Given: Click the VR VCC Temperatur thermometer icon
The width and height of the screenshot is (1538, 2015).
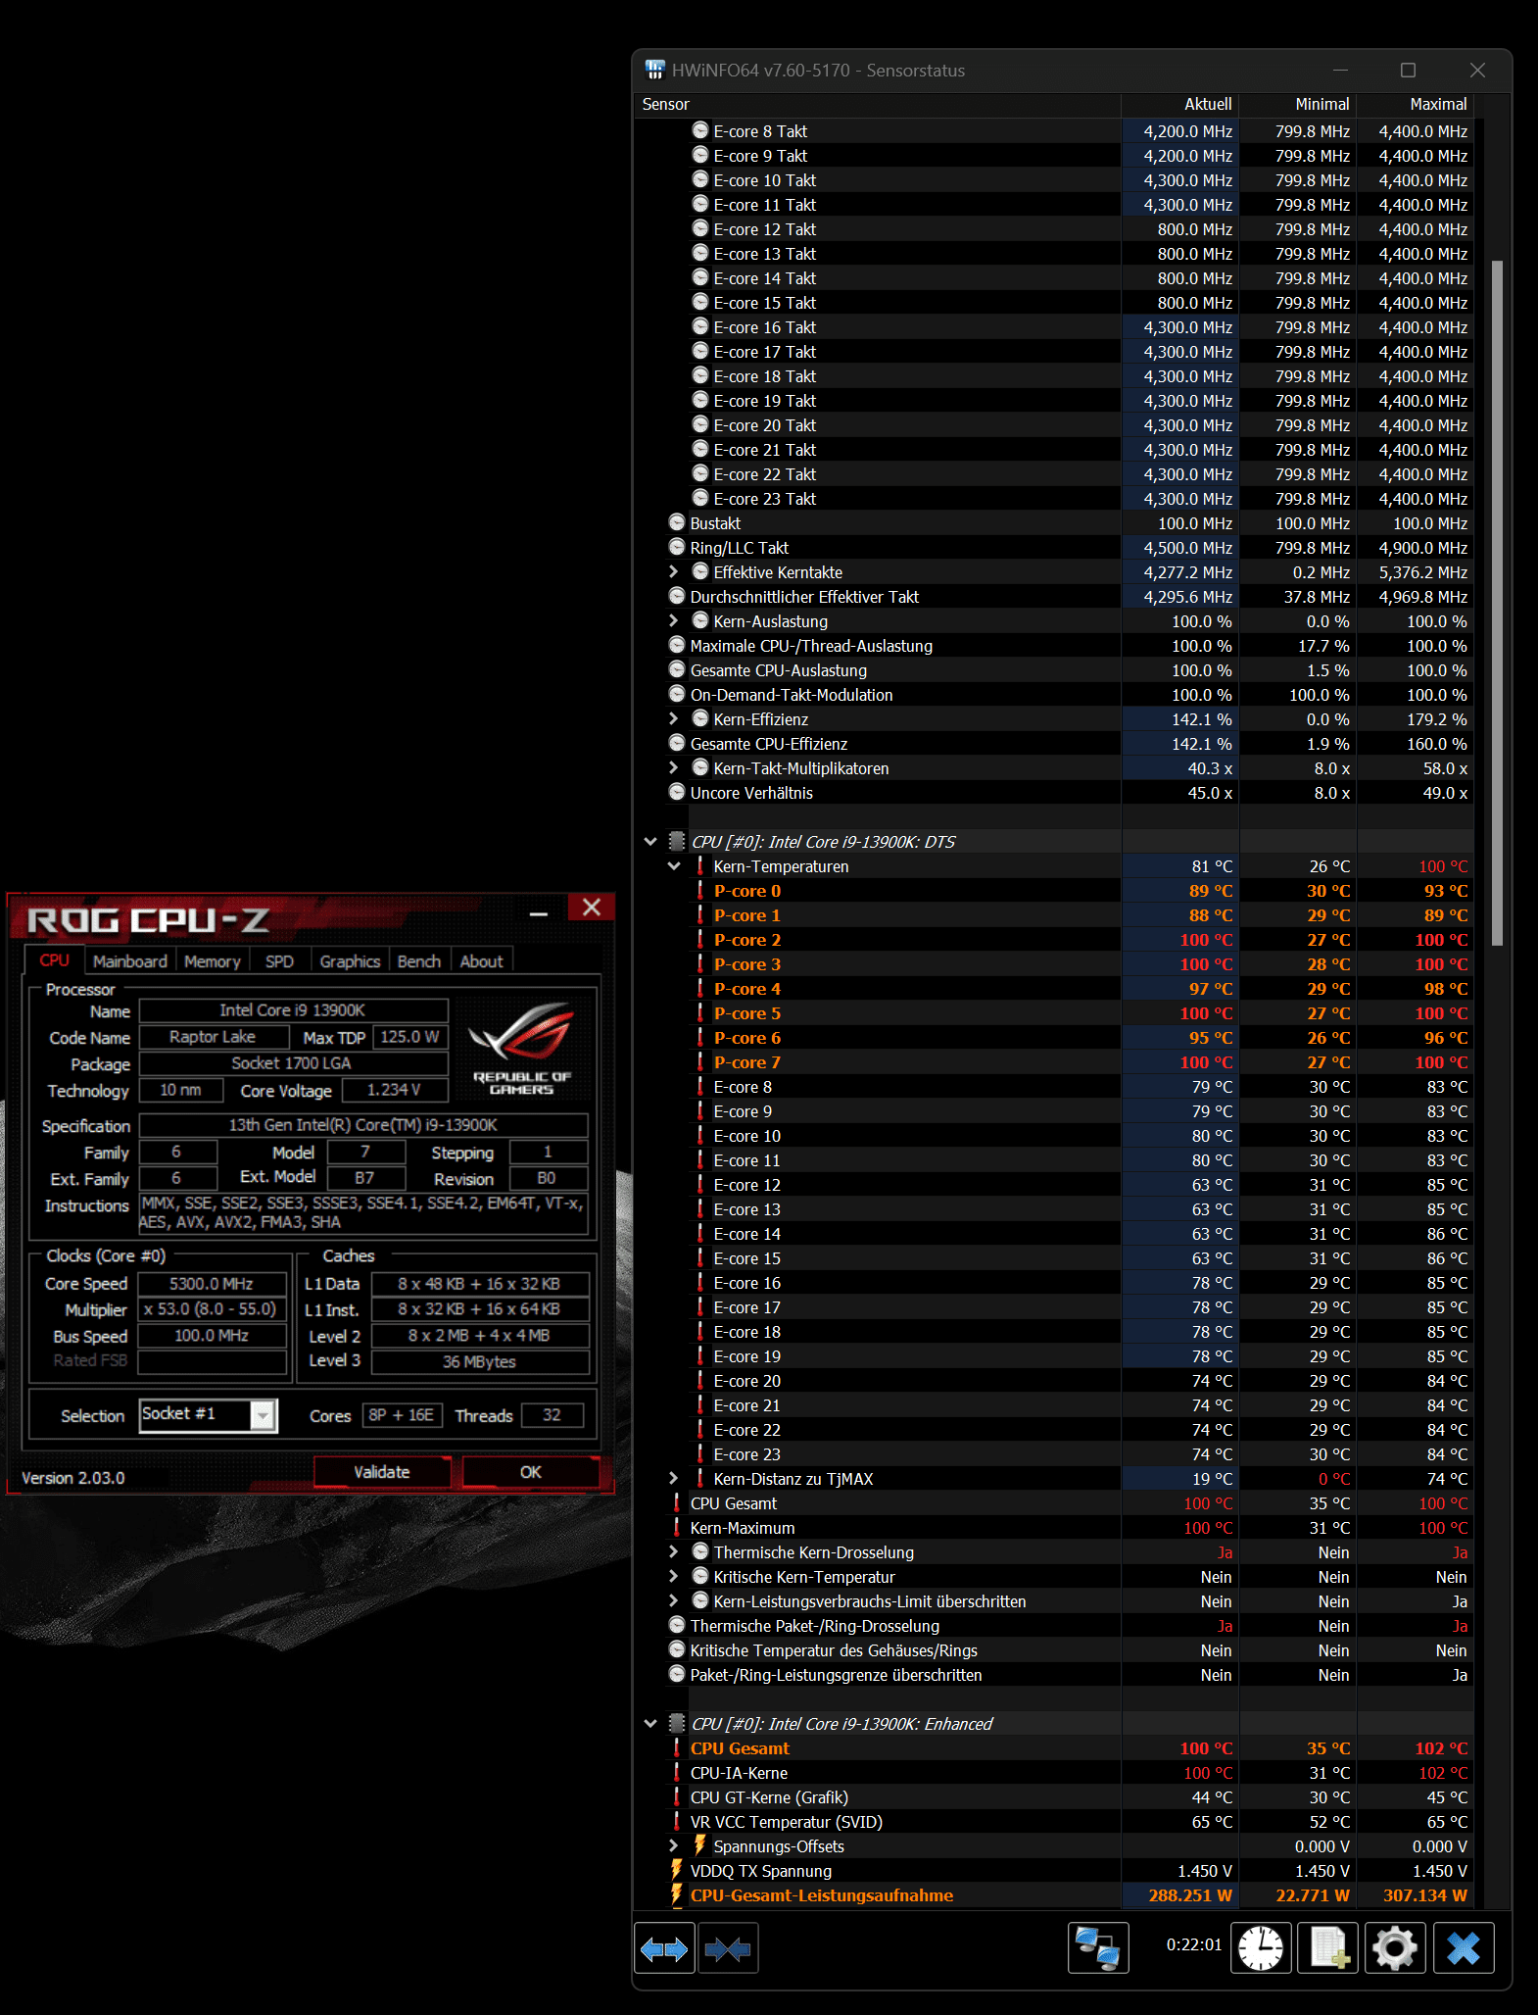Looking at the screenshot, I should (677, 1821).
